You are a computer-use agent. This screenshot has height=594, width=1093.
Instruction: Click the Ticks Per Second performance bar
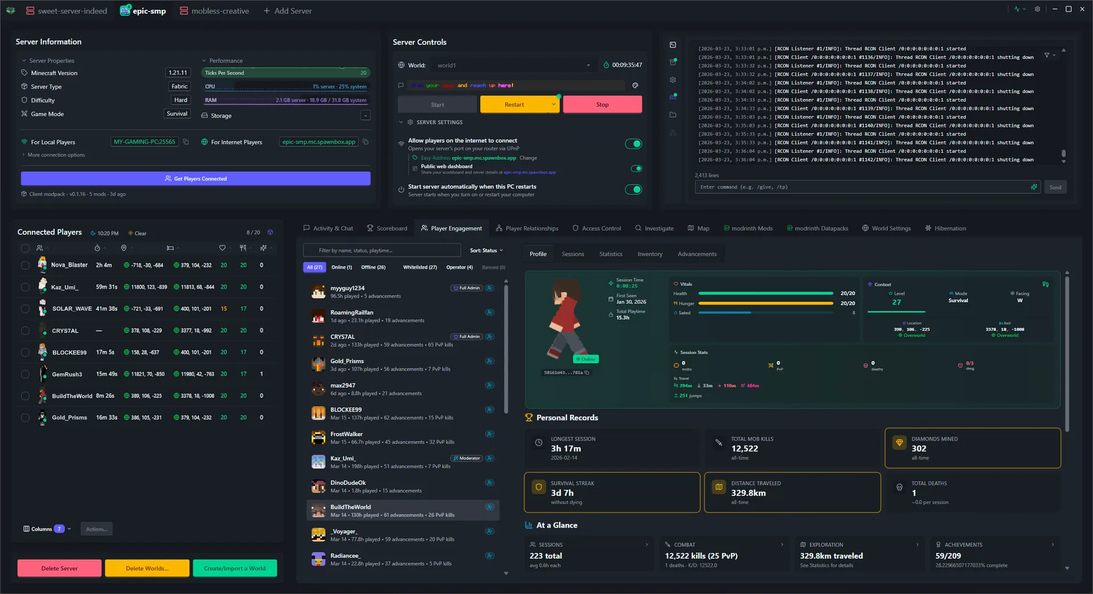[x=285, y=72]
